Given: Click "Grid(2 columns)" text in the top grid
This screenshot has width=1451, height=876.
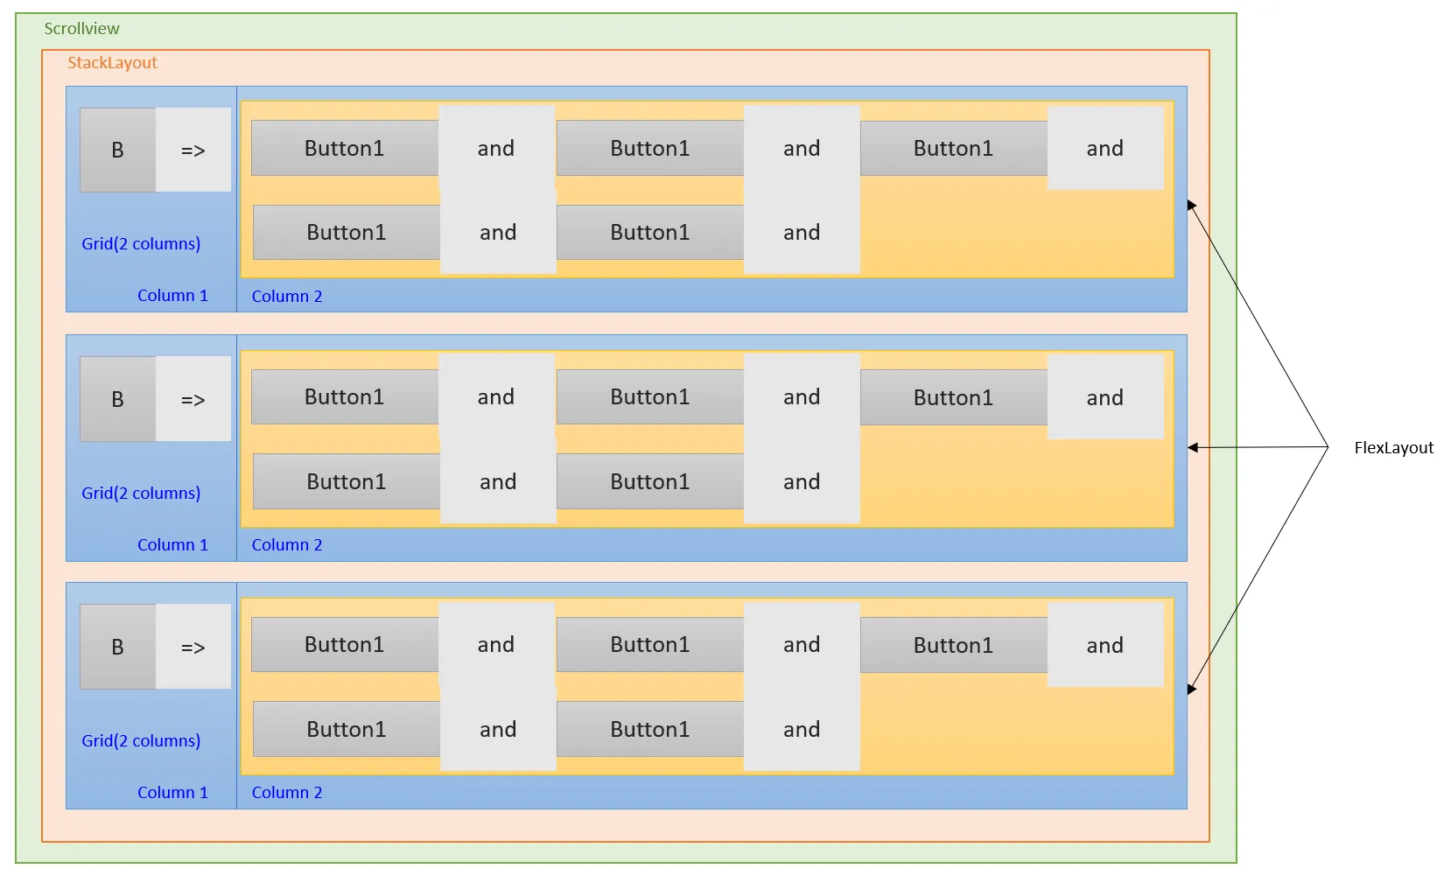Looking at the screenshot, I should click(141, 243).
